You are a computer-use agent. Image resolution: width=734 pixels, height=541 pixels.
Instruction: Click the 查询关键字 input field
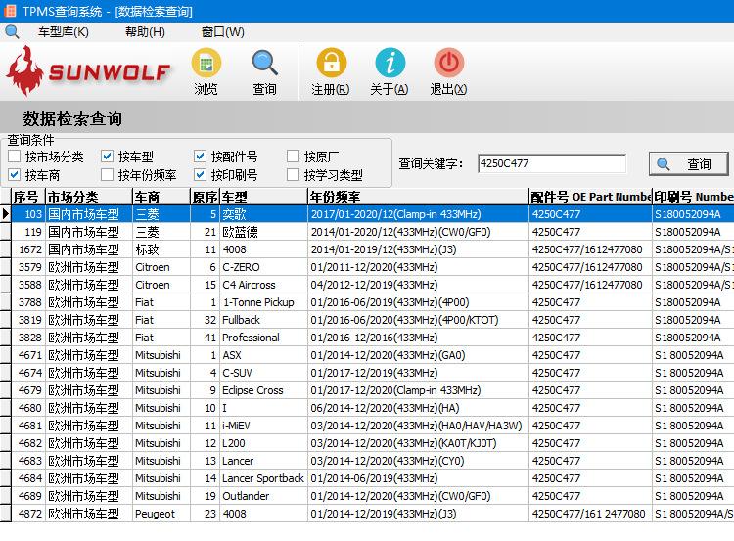[551, 164]
